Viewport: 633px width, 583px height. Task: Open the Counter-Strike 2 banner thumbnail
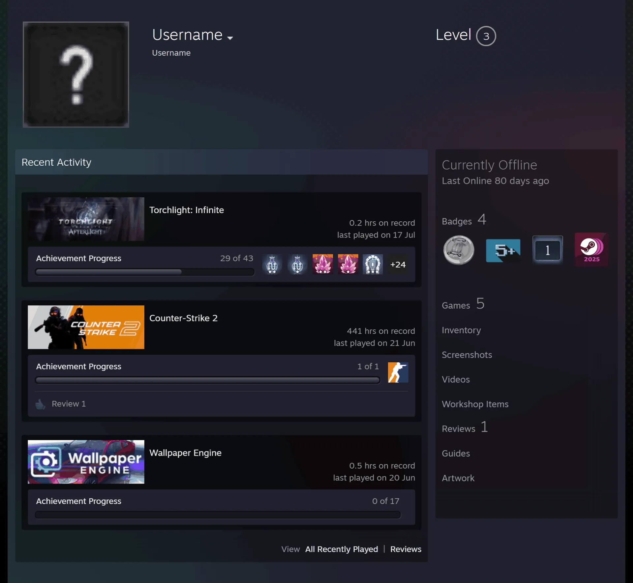(86, 327)
